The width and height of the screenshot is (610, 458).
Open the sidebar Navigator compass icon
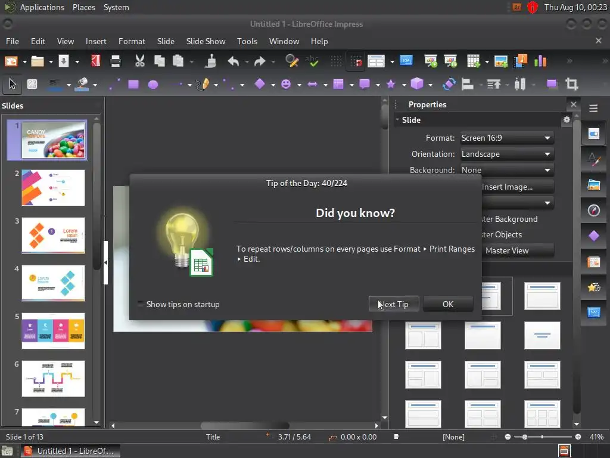[594, 211]
